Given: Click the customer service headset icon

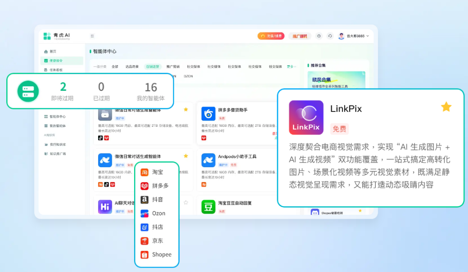Looking at the screenshot, I should pos(330,36).
